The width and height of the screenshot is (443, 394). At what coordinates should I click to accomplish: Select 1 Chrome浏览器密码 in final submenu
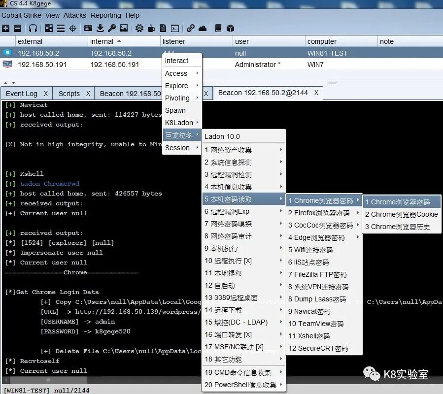coord(402,202)
